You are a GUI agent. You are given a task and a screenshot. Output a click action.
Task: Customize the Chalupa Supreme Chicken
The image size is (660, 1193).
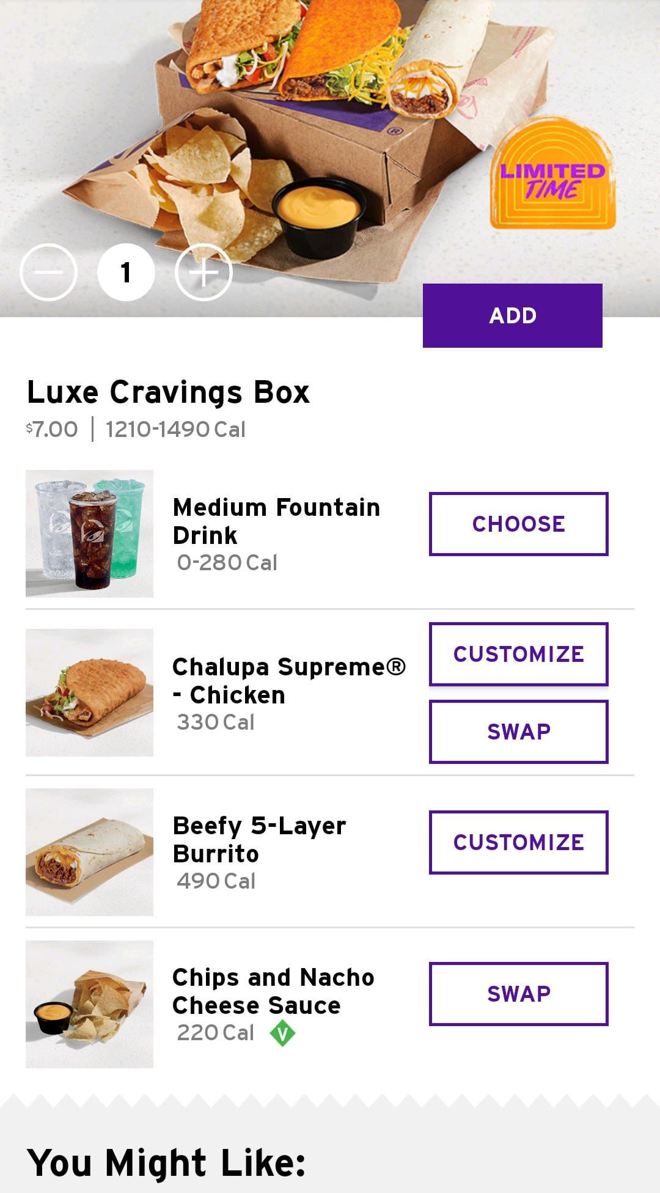(x=518, y=654)
